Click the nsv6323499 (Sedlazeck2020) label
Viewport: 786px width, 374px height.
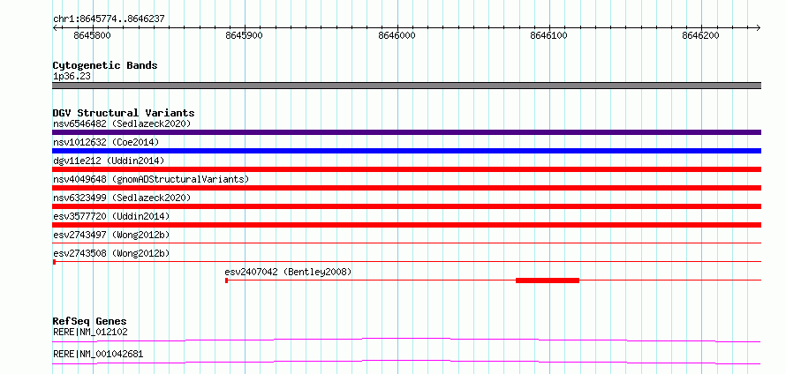[x=122, y=198]
